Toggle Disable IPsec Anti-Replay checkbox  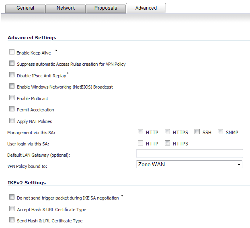(x=12, y=75)
